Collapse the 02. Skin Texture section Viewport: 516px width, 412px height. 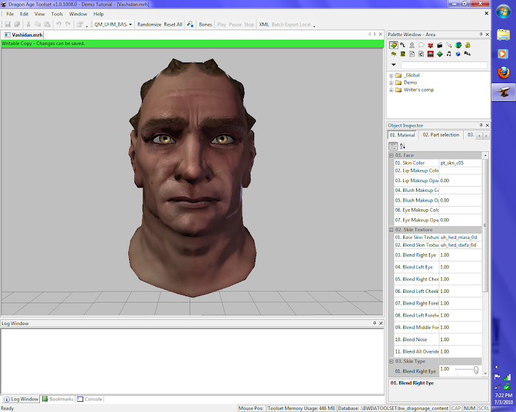392,230
